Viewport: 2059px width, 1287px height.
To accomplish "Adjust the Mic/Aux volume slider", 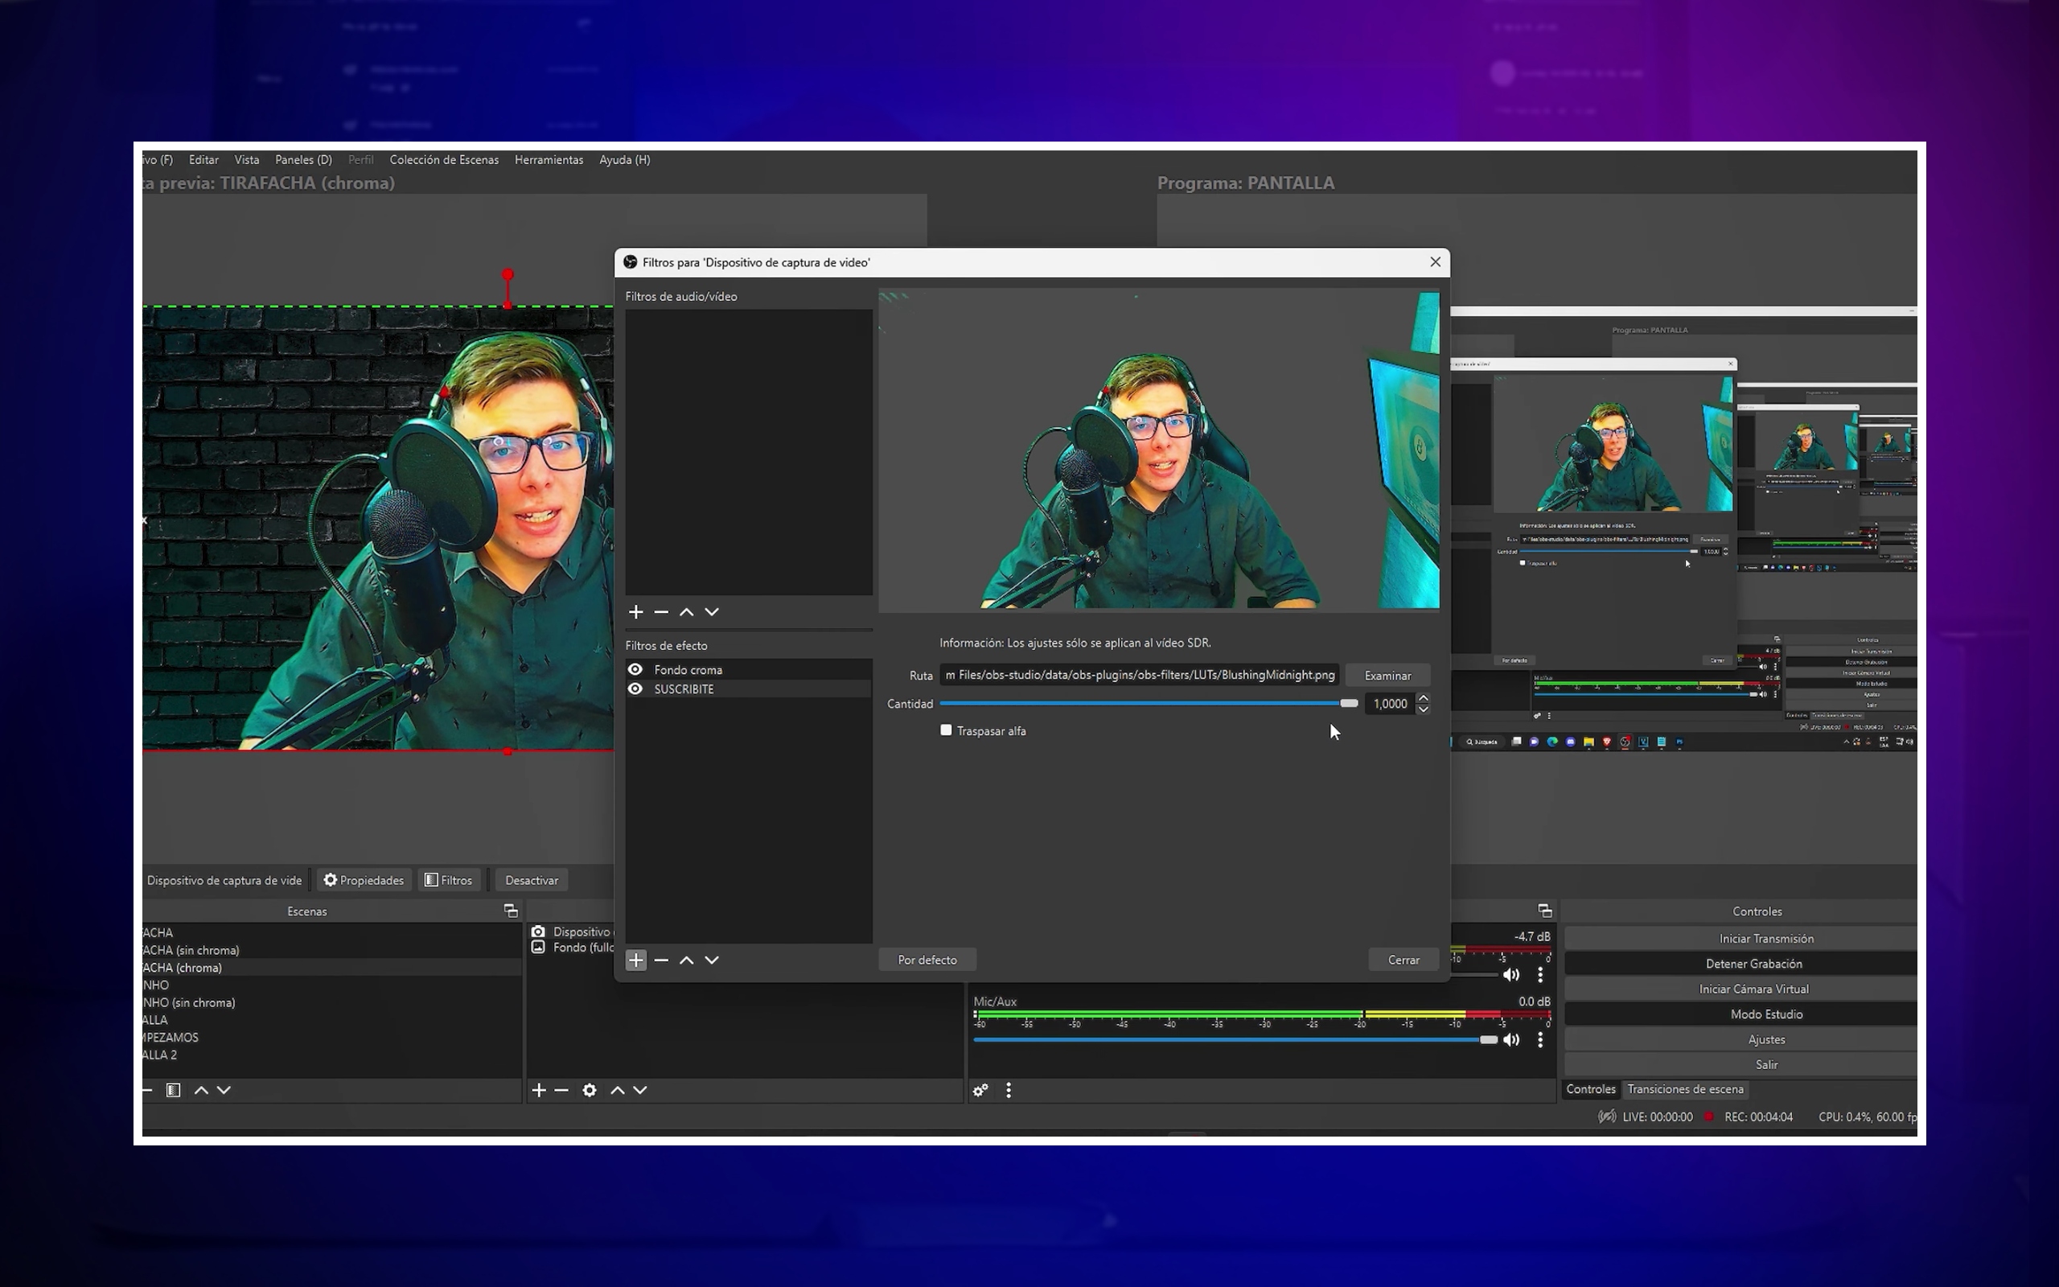I will coord(1235,1040).
